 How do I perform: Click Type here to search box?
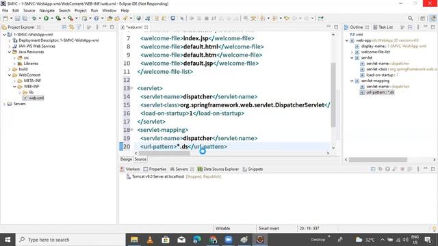[70, 240]
